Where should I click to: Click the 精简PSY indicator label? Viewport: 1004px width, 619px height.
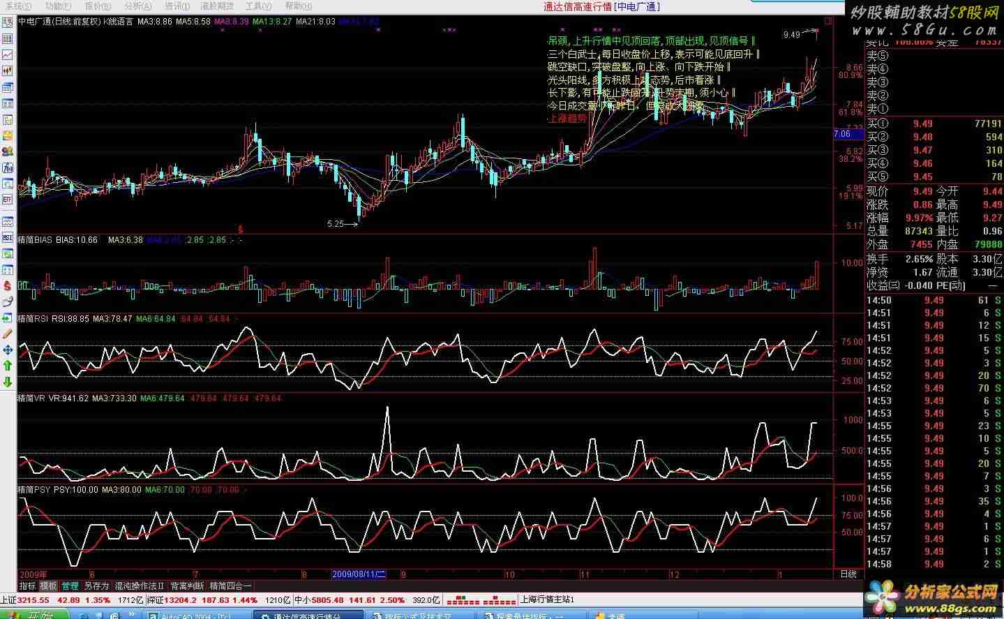(34, 490)
